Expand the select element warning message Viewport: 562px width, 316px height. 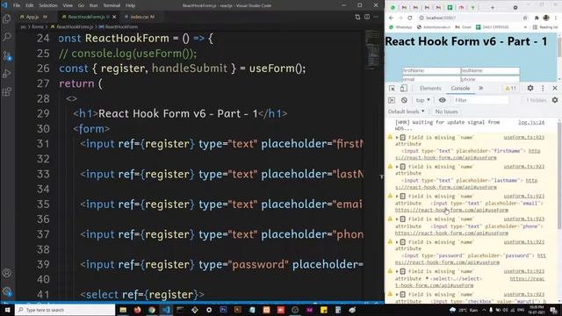397,271
